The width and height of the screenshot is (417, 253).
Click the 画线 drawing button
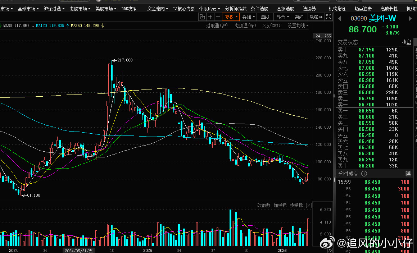(x=265, y=17)
